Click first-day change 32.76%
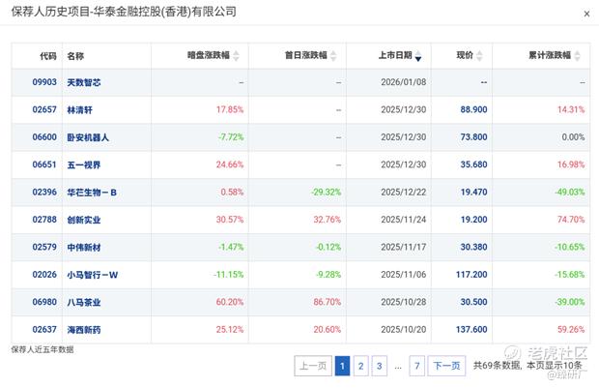Image resolution: width=599 pixels, height=388 pixels. [x=327, y=220]
